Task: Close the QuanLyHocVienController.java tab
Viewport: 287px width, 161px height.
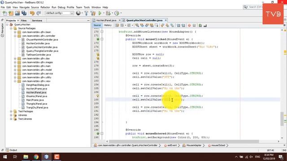Action: (x=165, y=20)
